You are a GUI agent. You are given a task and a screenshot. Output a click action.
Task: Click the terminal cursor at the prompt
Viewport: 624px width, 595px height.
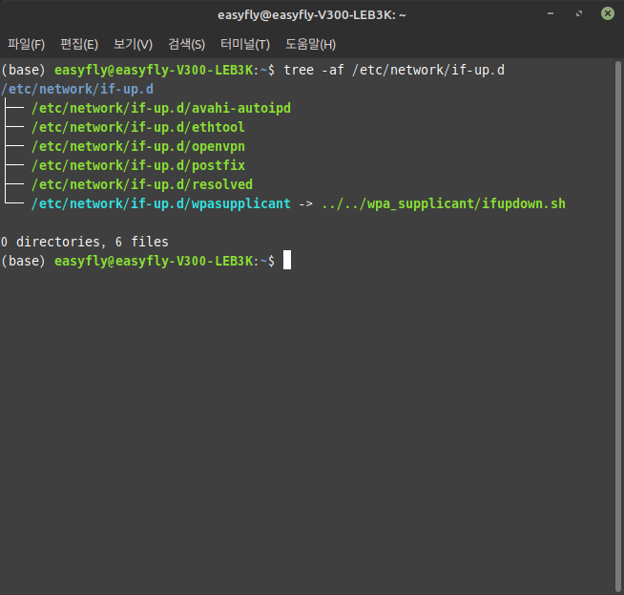[x=287, y=260]
